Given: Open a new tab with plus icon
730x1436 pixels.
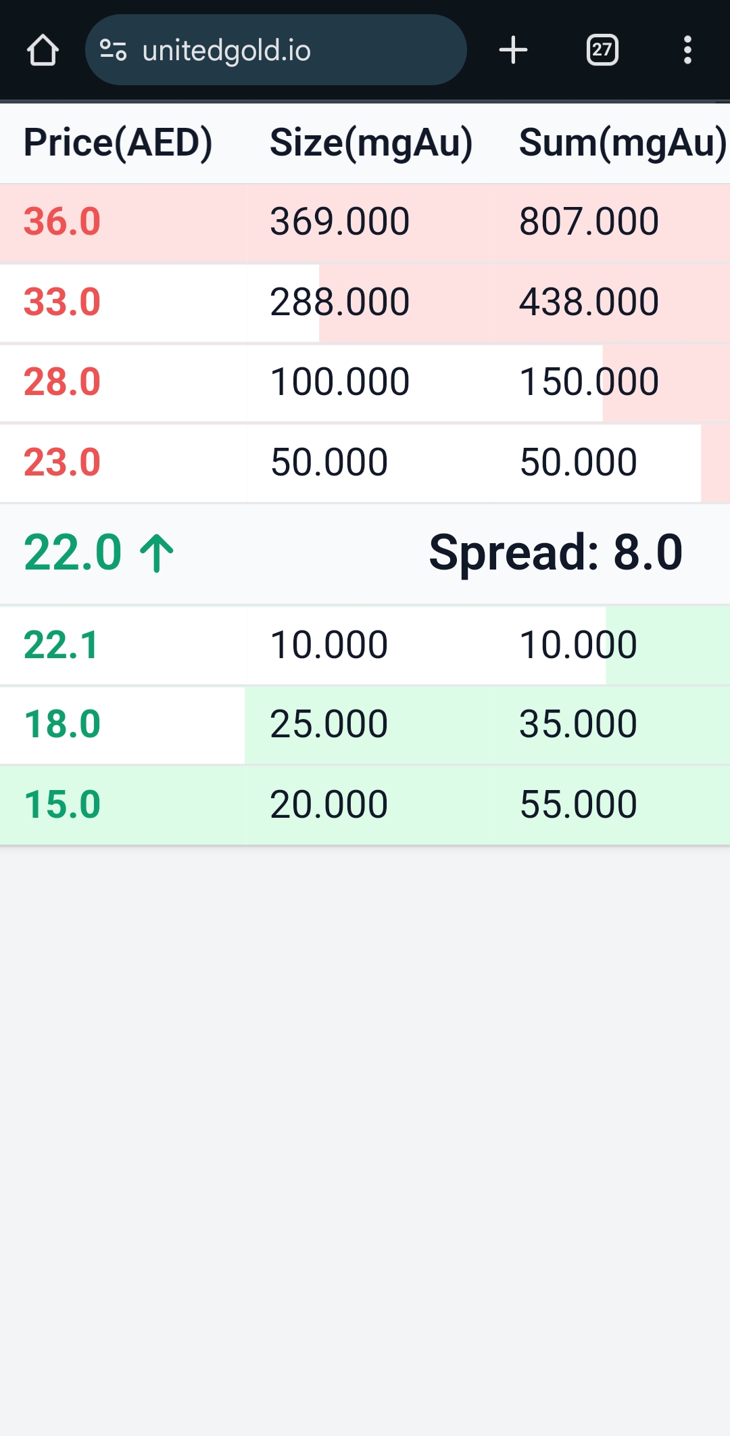Looking at the screenshot, I should (513, 50).
